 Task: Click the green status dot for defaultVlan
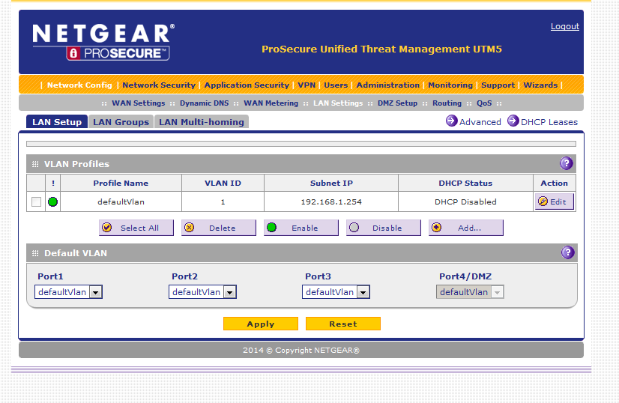(x=52, y=201)
